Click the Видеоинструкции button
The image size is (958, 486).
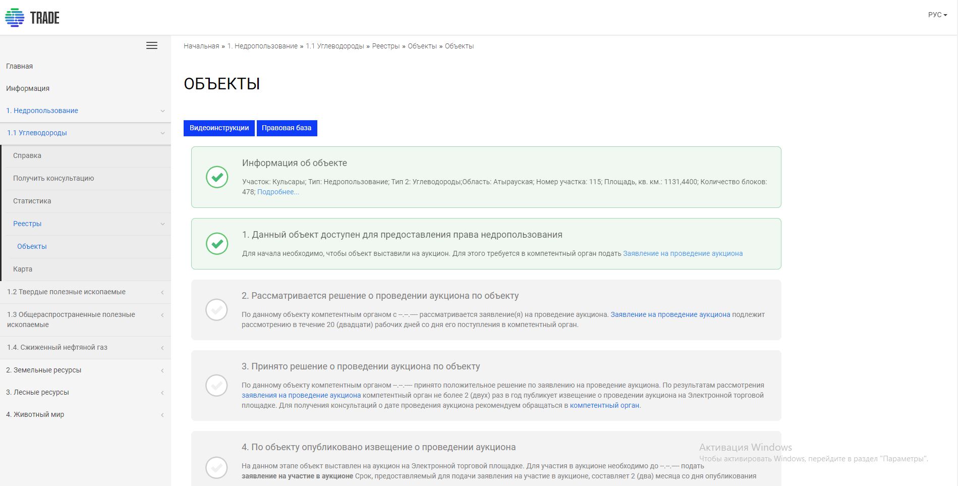tap(219, 128)
